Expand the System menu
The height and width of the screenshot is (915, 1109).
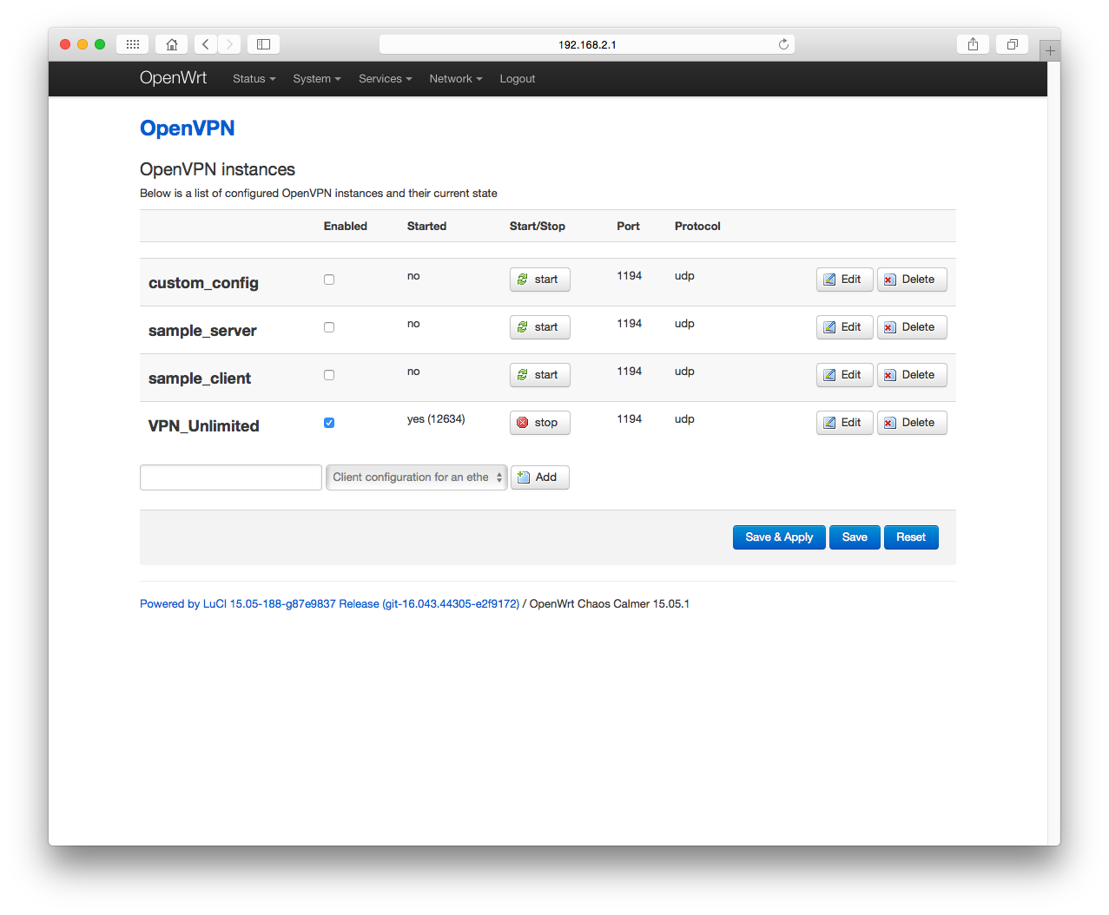click(317, 79)
